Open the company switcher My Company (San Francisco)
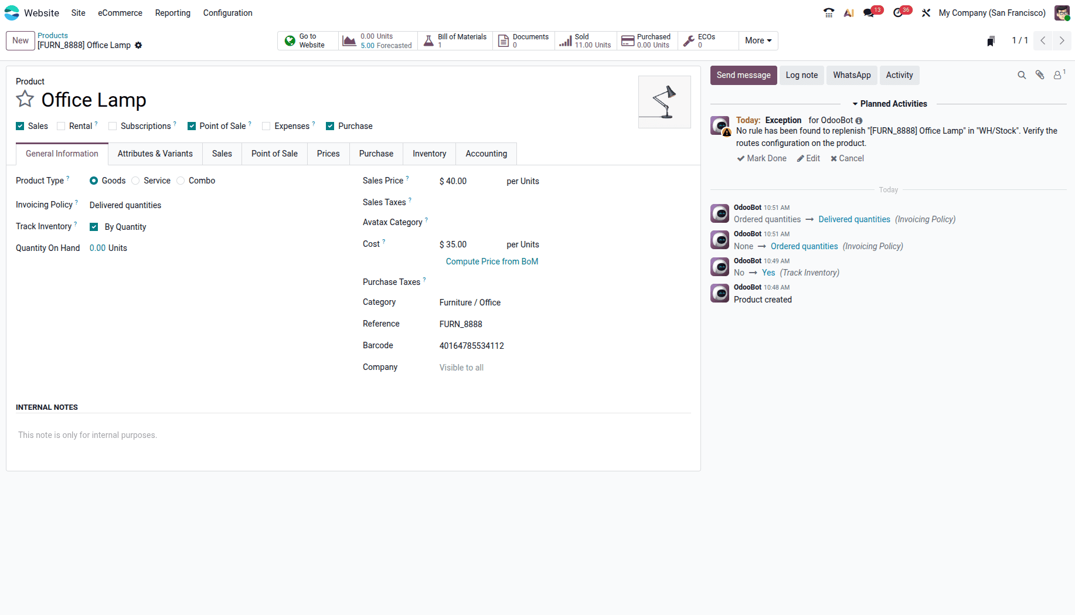 pyautogui.click(x=992, y=13)
